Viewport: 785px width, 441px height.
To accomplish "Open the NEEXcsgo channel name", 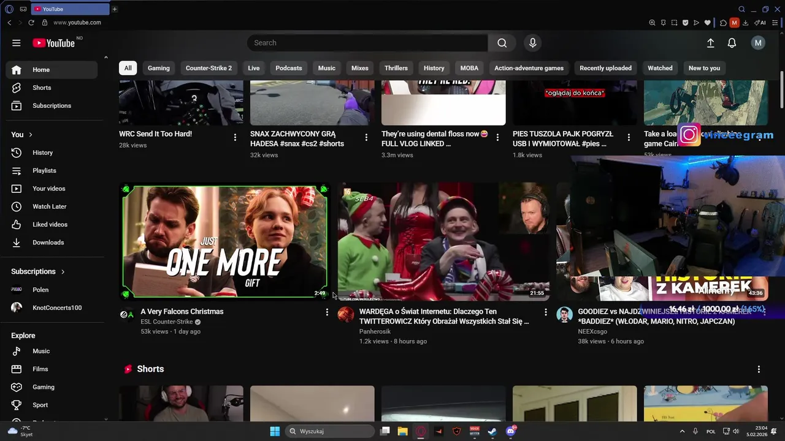I will click(592, 331).
